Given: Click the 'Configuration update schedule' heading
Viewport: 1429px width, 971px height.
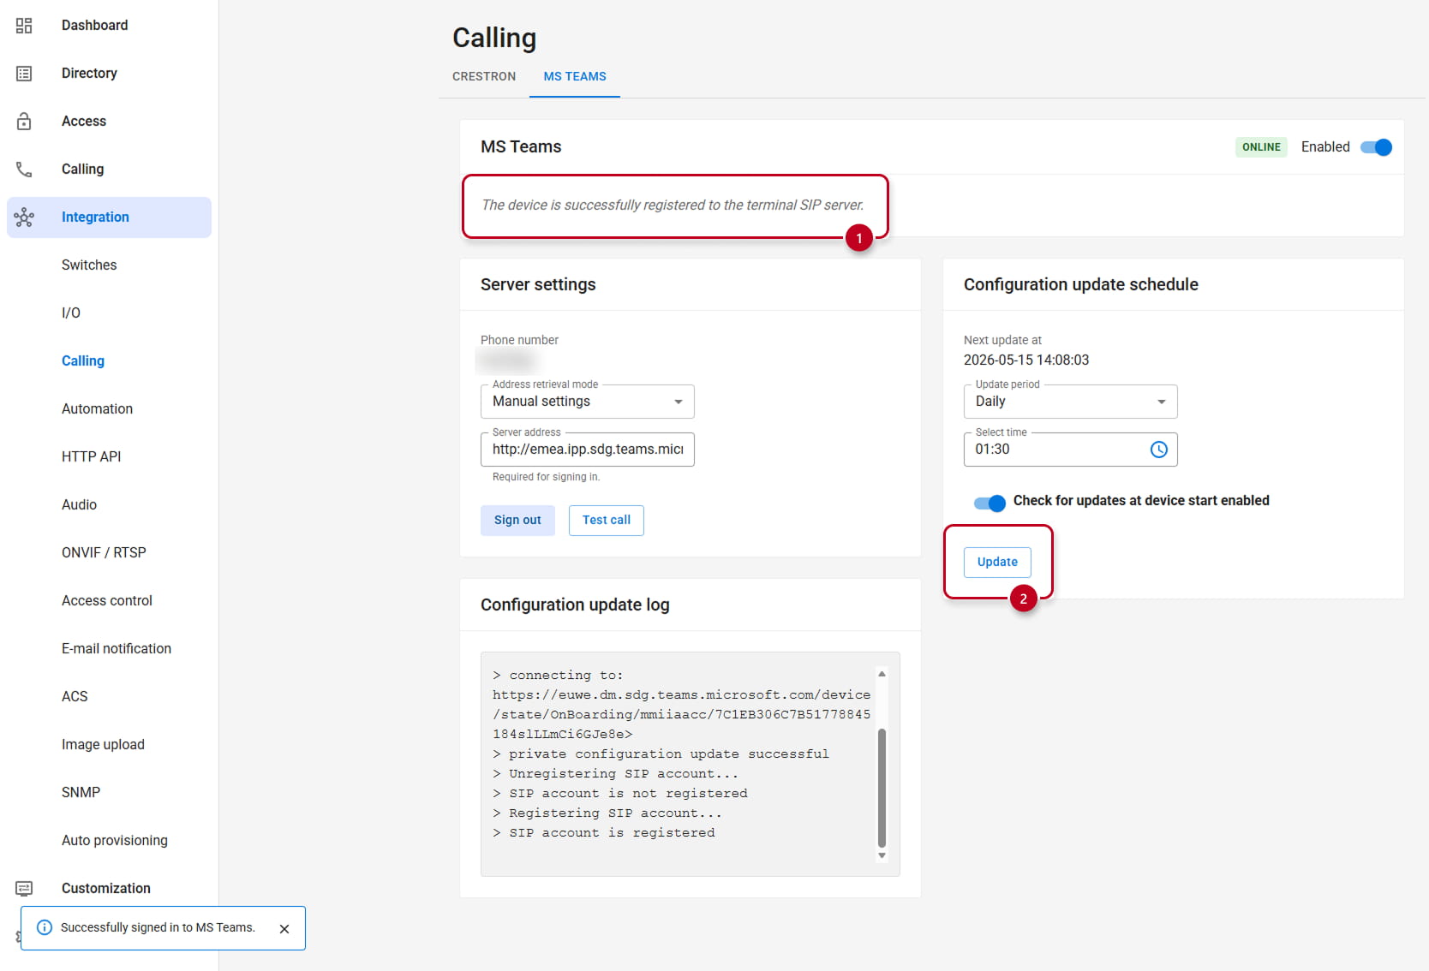Looking at the screenshot, I should pos(1081,285).
